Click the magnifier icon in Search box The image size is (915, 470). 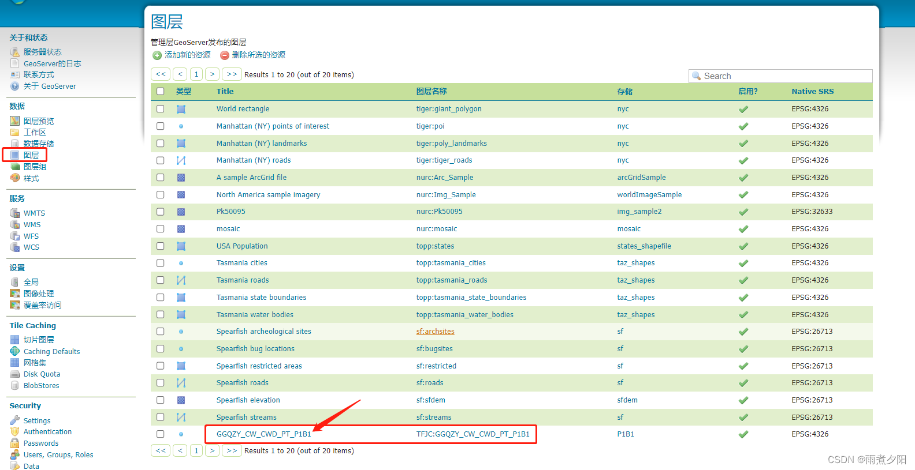(x=697, y=76)
